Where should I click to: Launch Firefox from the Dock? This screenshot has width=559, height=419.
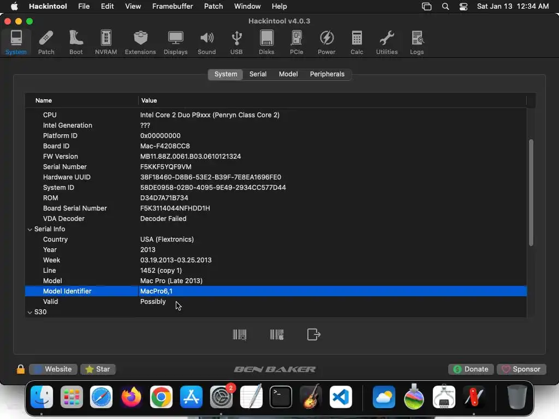[131, 397]
